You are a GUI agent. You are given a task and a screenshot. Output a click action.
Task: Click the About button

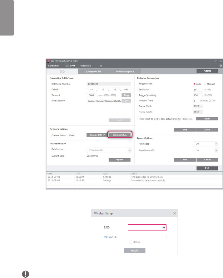207,71
